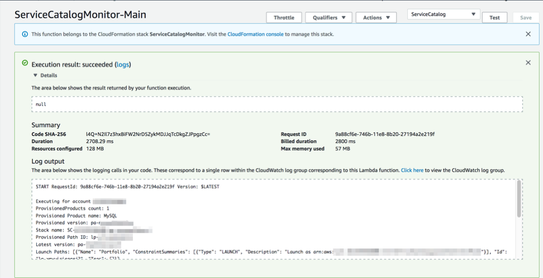
Task: Click the green success check icon
Action: 25,63
